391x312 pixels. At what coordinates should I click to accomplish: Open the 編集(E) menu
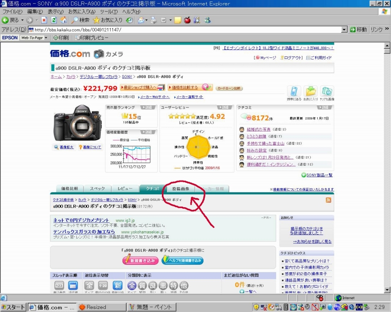[x=35, y=11]
